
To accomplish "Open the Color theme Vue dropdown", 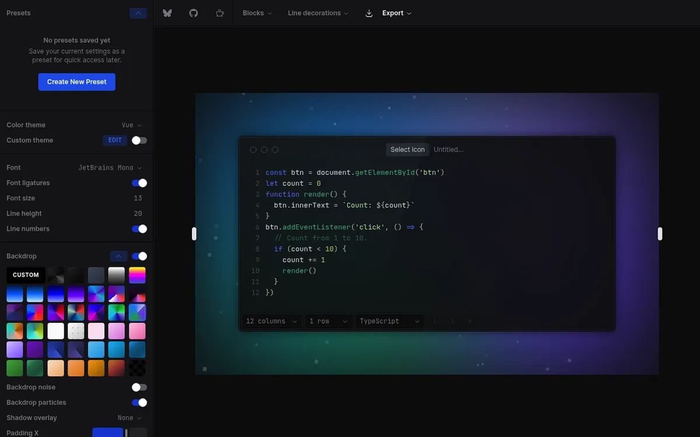I will click(132, 125).
